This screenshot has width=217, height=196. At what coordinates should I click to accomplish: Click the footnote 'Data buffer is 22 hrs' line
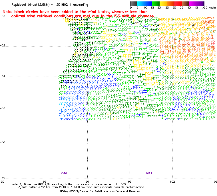click(81, 187)
